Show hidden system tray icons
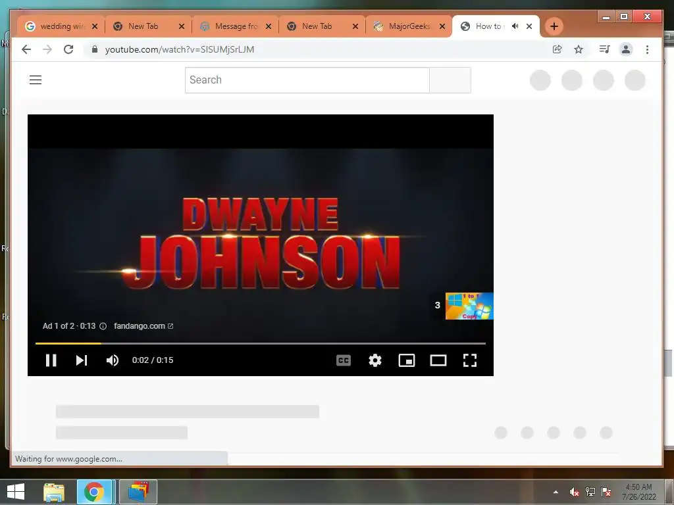674x505 pixels. [556, 492]
